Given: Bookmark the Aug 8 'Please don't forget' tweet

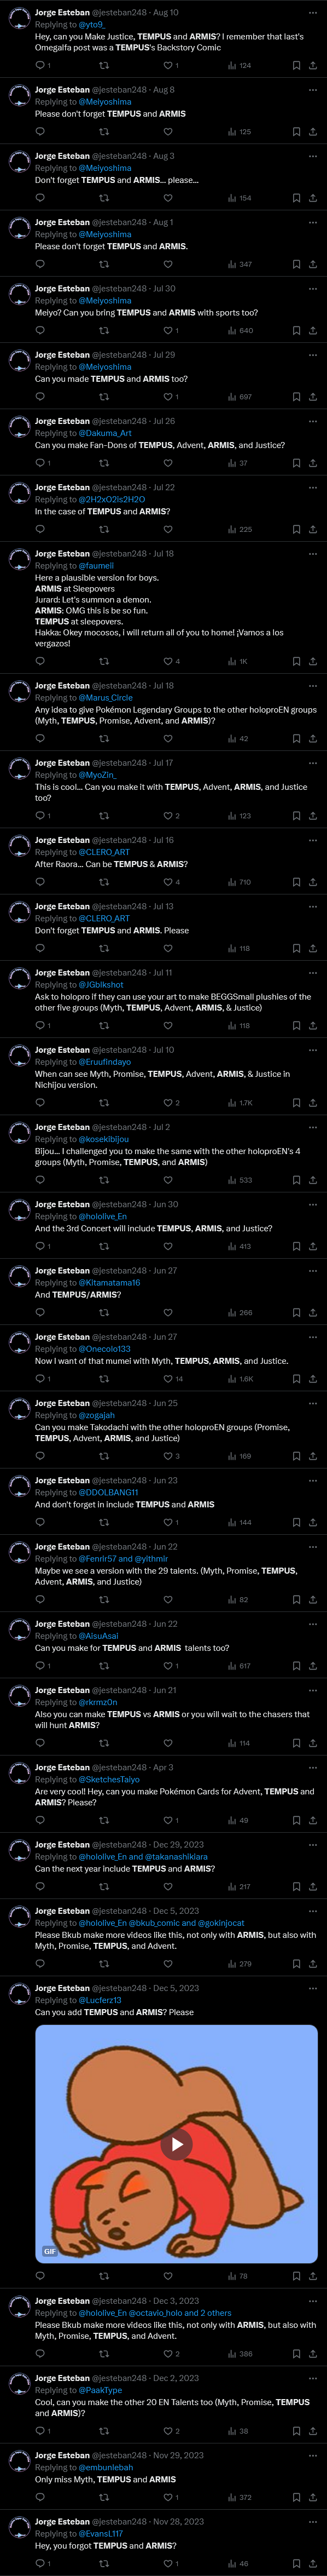Looking at the screenshot, I should click(x=296, y=132).
